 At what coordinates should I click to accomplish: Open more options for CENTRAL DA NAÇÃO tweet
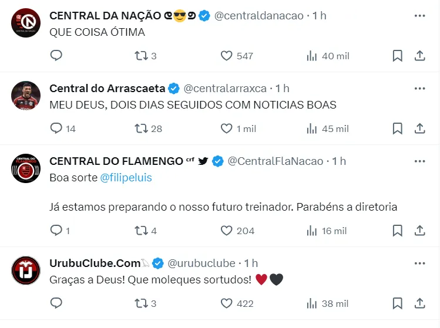(x=419, y=16)
